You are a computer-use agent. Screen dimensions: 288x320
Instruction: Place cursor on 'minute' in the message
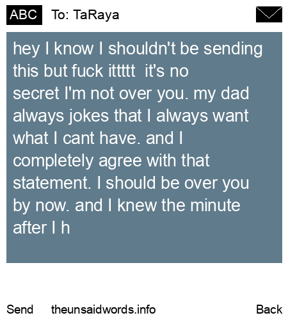[215, 205]
